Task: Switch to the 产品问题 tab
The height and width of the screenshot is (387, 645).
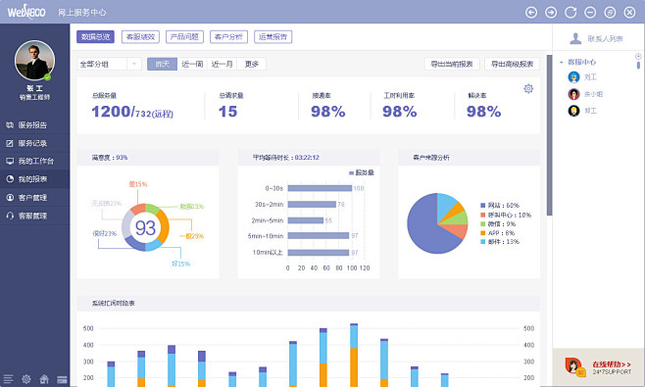Action: (x=184, y=36)
